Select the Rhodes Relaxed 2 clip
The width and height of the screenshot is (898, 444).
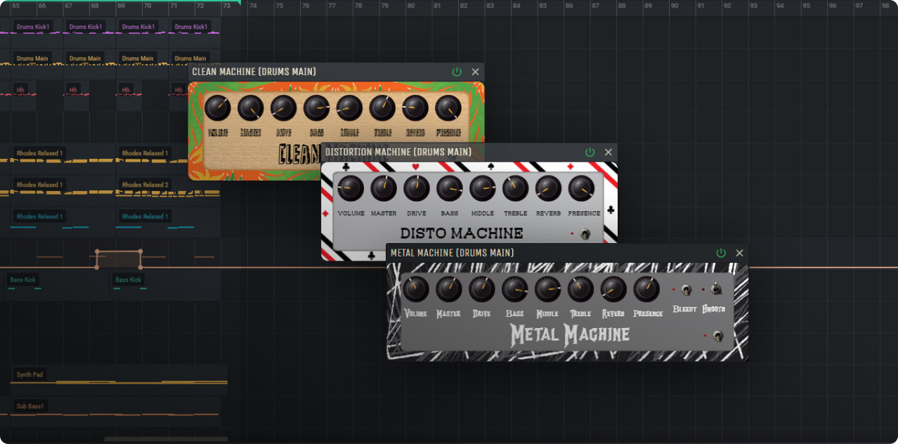click(x=145, y=185)
